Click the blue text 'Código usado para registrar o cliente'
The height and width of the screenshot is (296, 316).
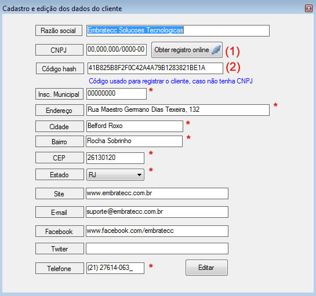click(139, 81)
